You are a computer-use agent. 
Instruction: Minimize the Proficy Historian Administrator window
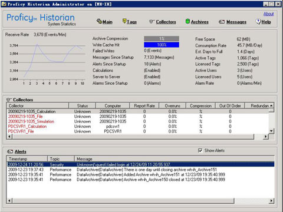pyautogui.click(x=266, y=4)
